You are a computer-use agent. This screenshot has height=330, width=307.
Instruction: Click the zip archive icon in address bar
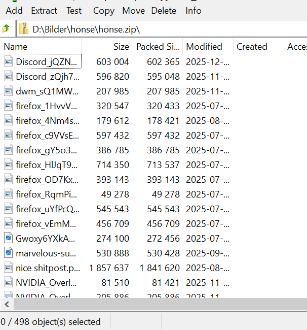point(24,28)
